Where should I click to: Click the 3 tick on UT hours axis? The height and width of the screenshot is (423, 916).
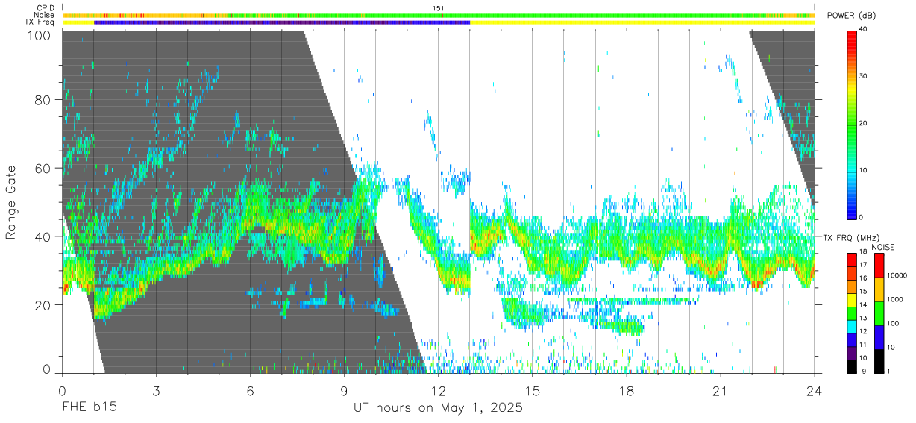click(156, 390)
